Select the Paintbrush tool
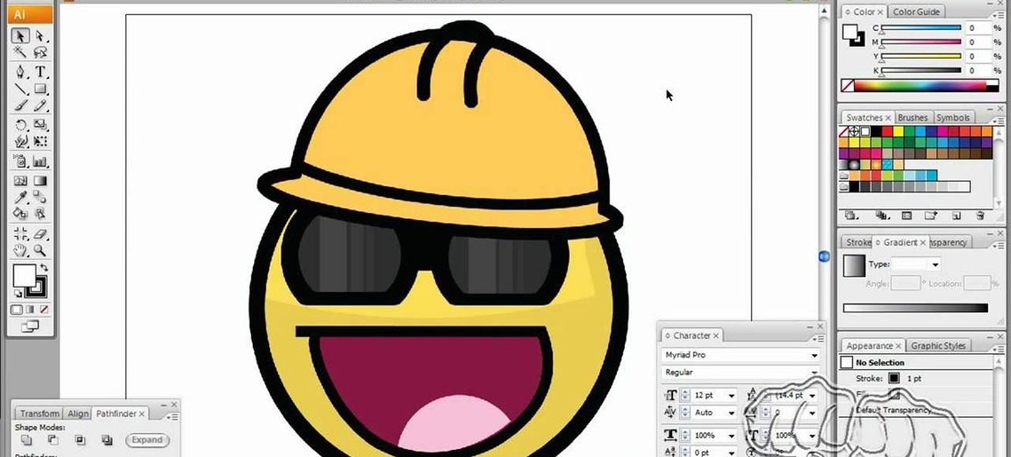Viewport: 1011px width, 457px height. click(x=21, y=105)
